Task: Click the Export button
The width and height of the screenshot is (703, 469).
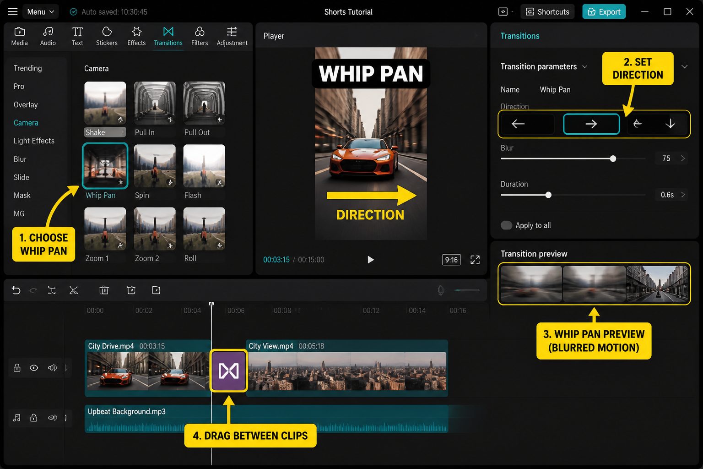Action: [x=604, y=11]
